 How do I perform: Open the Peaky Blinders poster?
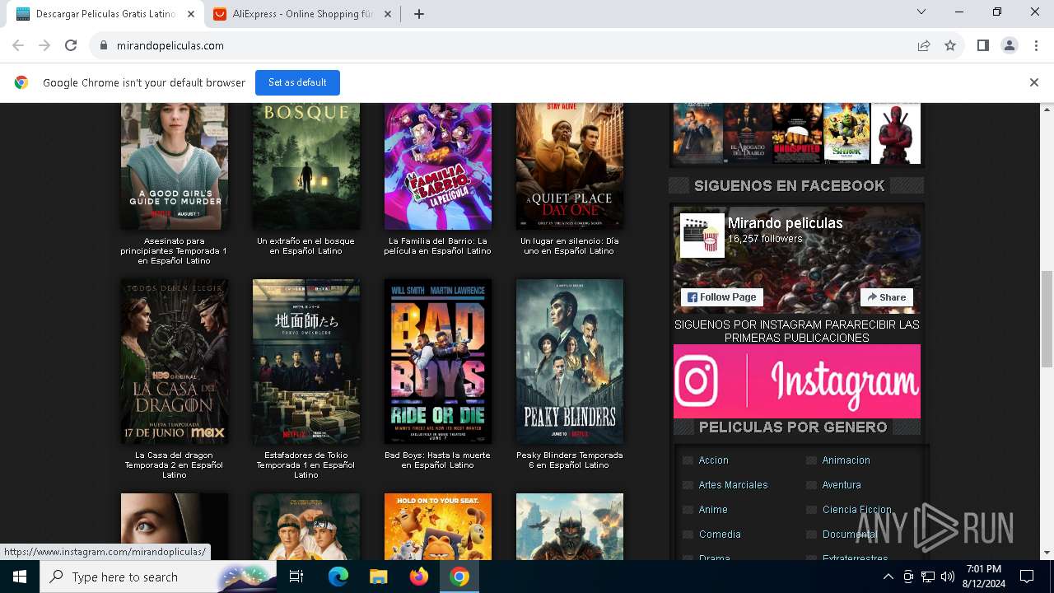click(570, 362)
